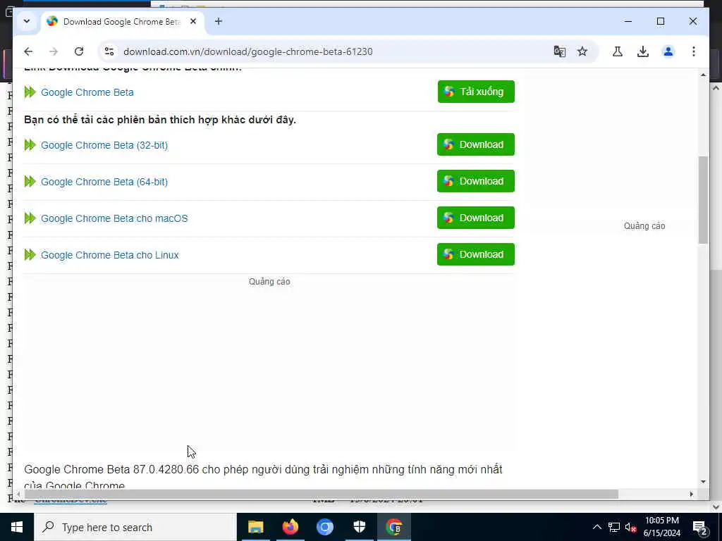
Task: Open the notification center icon
Action: (x=699, y=527)
